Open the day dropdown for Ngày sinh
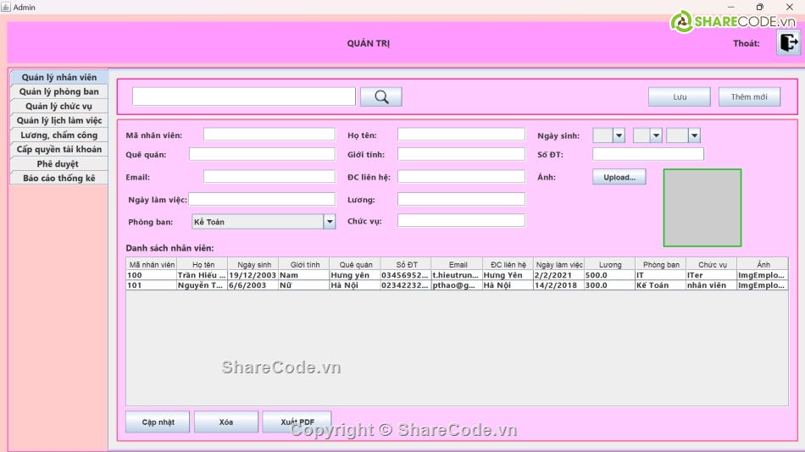Viewport: 805px width, 452px height. click(619, 135)
